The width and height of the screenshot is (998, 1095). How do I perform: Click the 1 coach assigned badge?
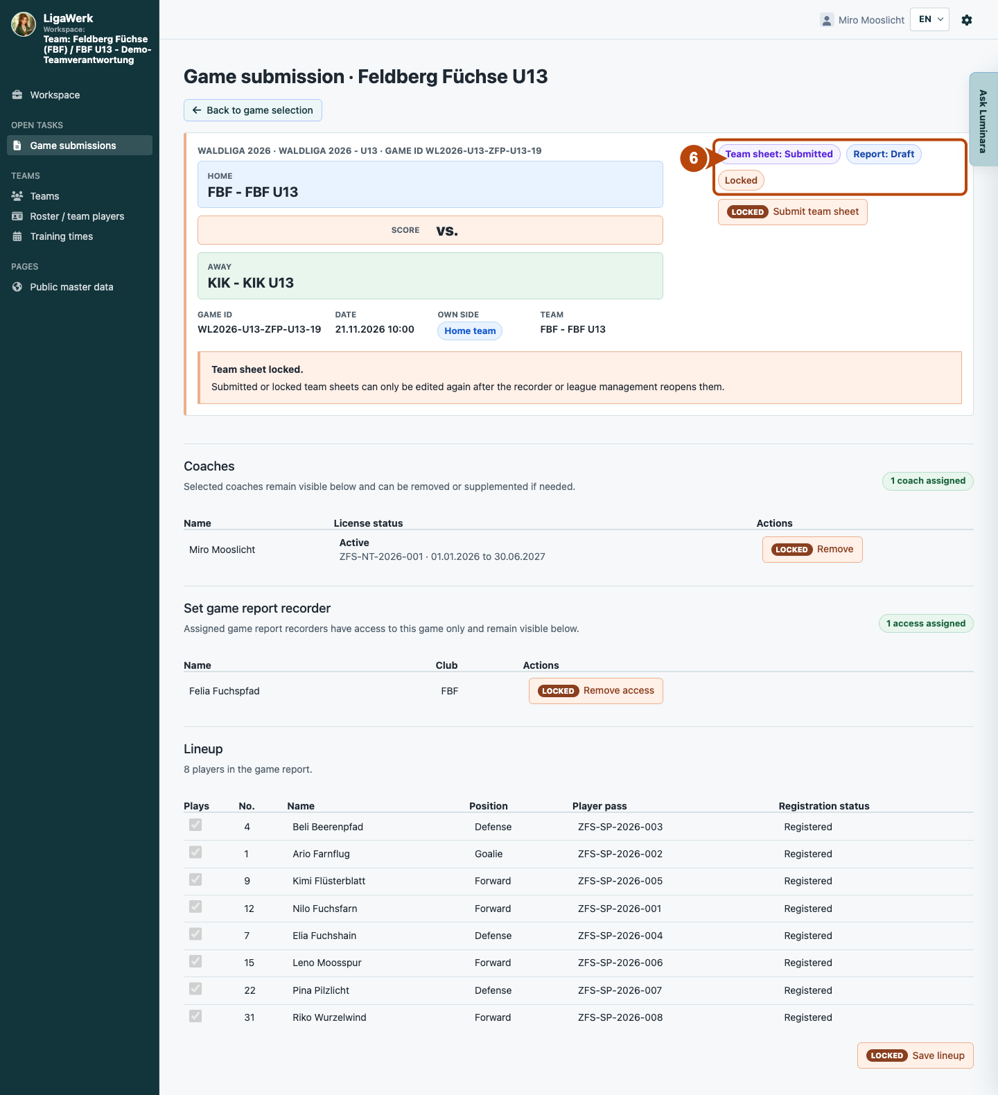coord(928,481)
